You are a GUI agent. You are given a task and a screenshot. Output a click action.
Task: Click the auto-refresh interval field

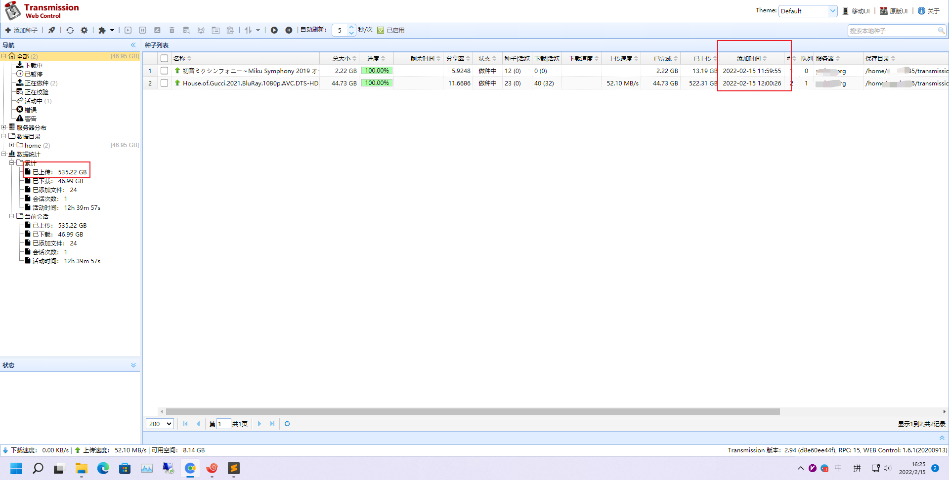click(x=340, y=30)
